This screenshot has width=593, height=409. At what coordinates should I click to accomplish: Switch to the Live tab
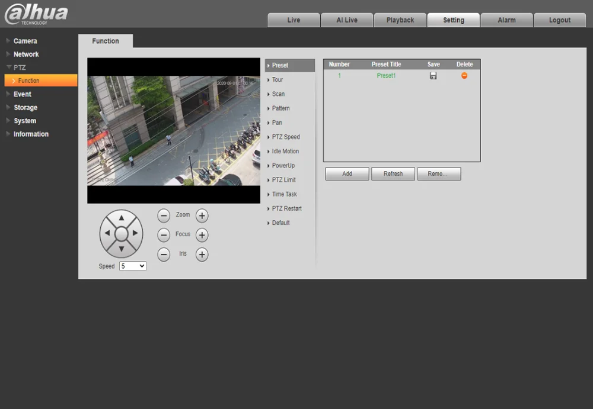click(x=294, y=20)
